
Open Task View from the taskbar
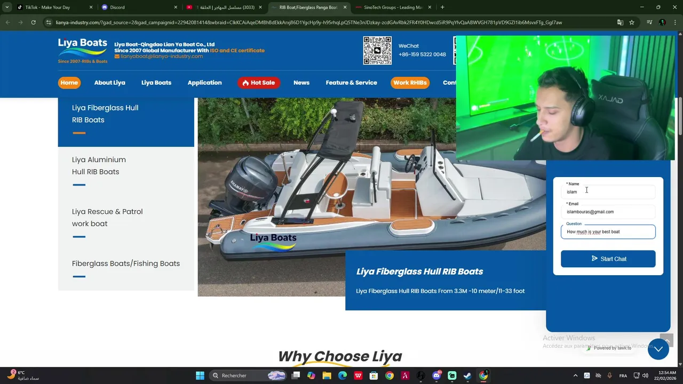296,375
